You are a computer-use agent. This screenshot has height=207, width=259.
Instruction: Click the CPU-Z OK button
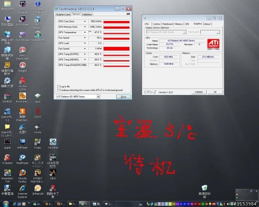215,92
